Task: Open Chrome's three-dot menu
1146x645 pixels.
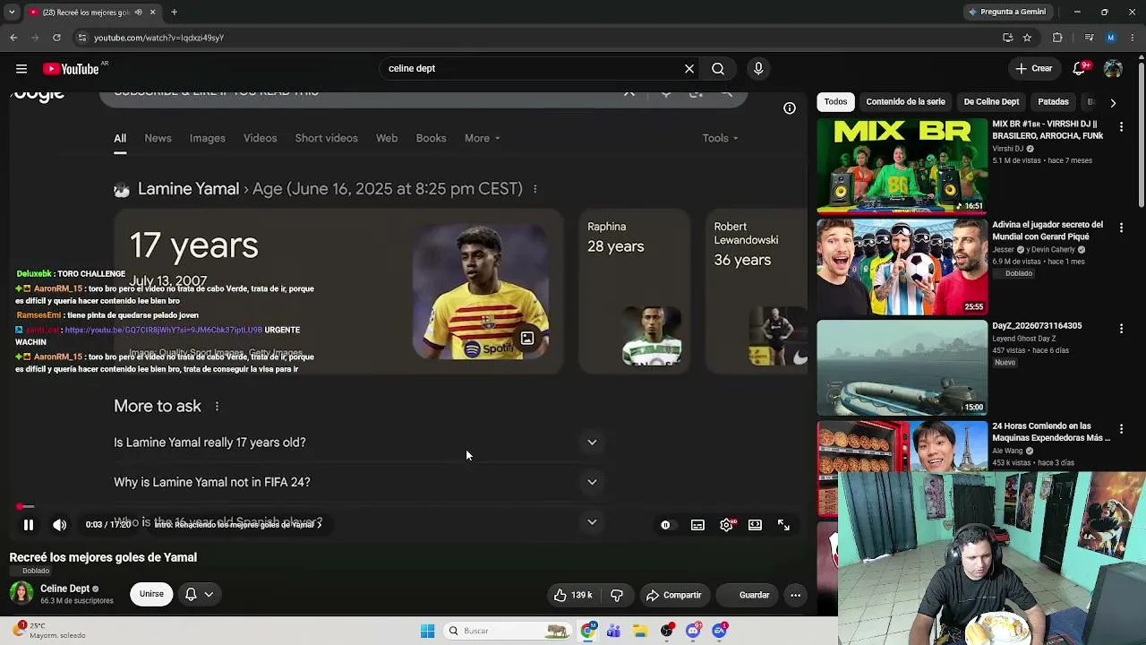Action: 1133,38
